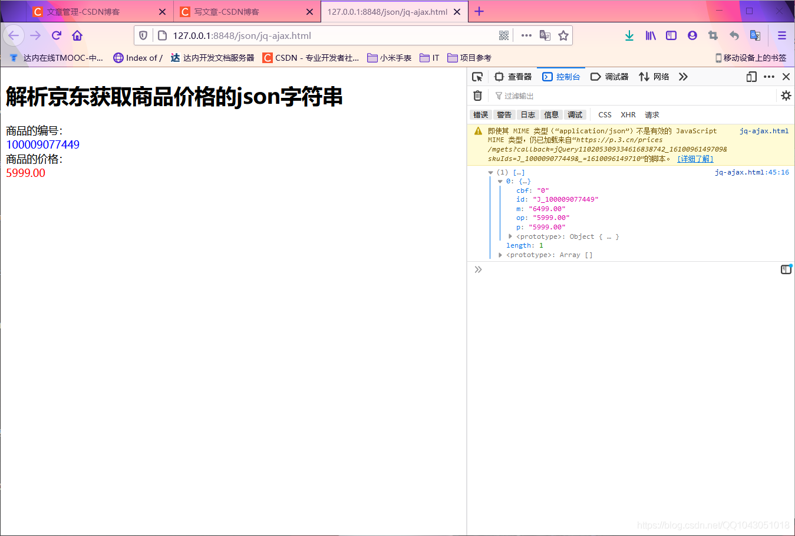This screenshot has height=536, width=795.
Task: Open 小米手表 bookmark folder
Action: pyautogui.click(x=389, y=58)
